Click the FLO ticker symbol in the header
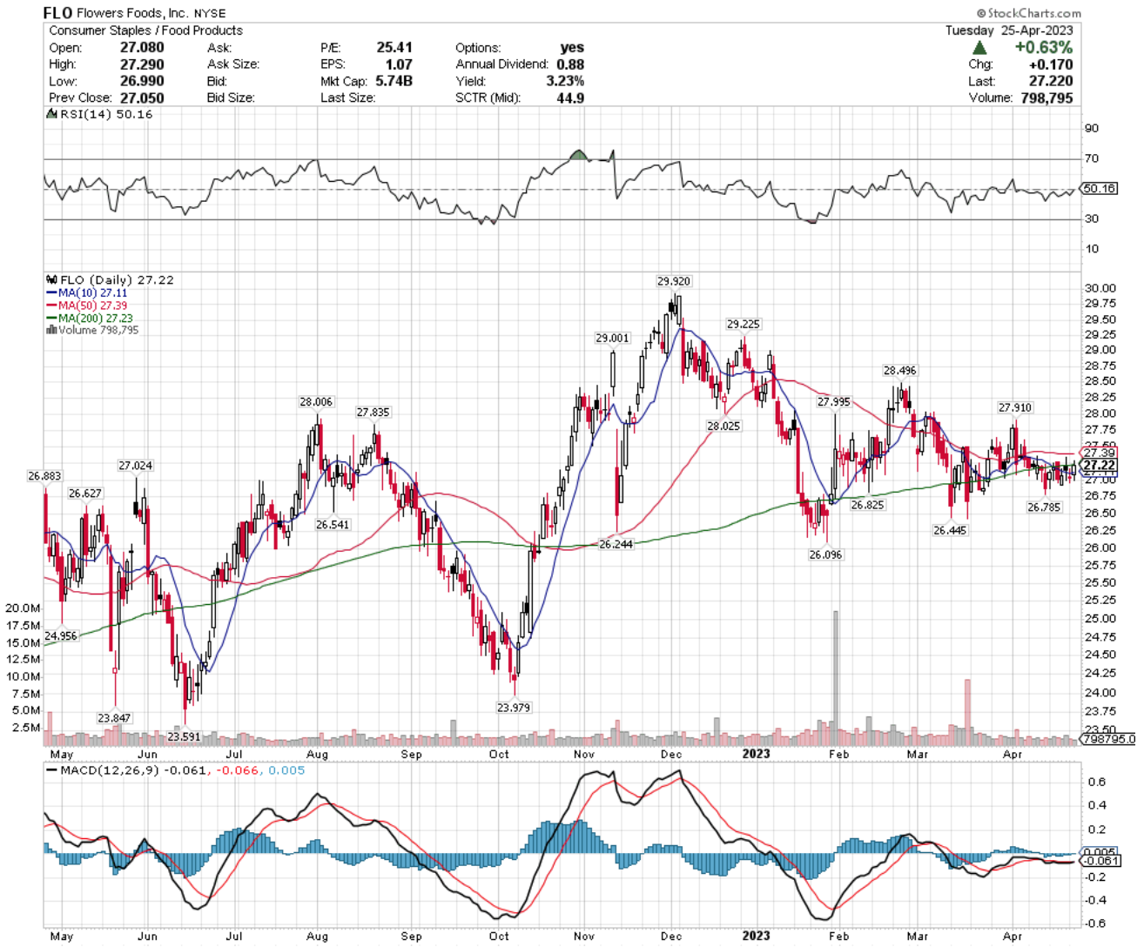 [57, 13]
